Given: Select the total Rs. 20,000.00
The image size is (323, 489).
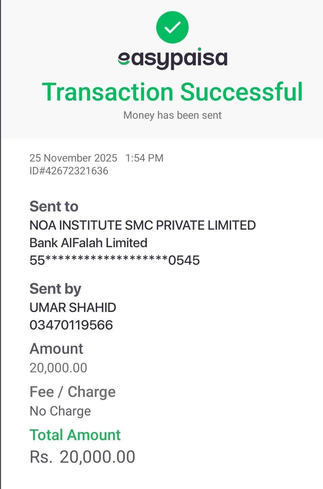Looking at the screenshot, I should 82,457.
